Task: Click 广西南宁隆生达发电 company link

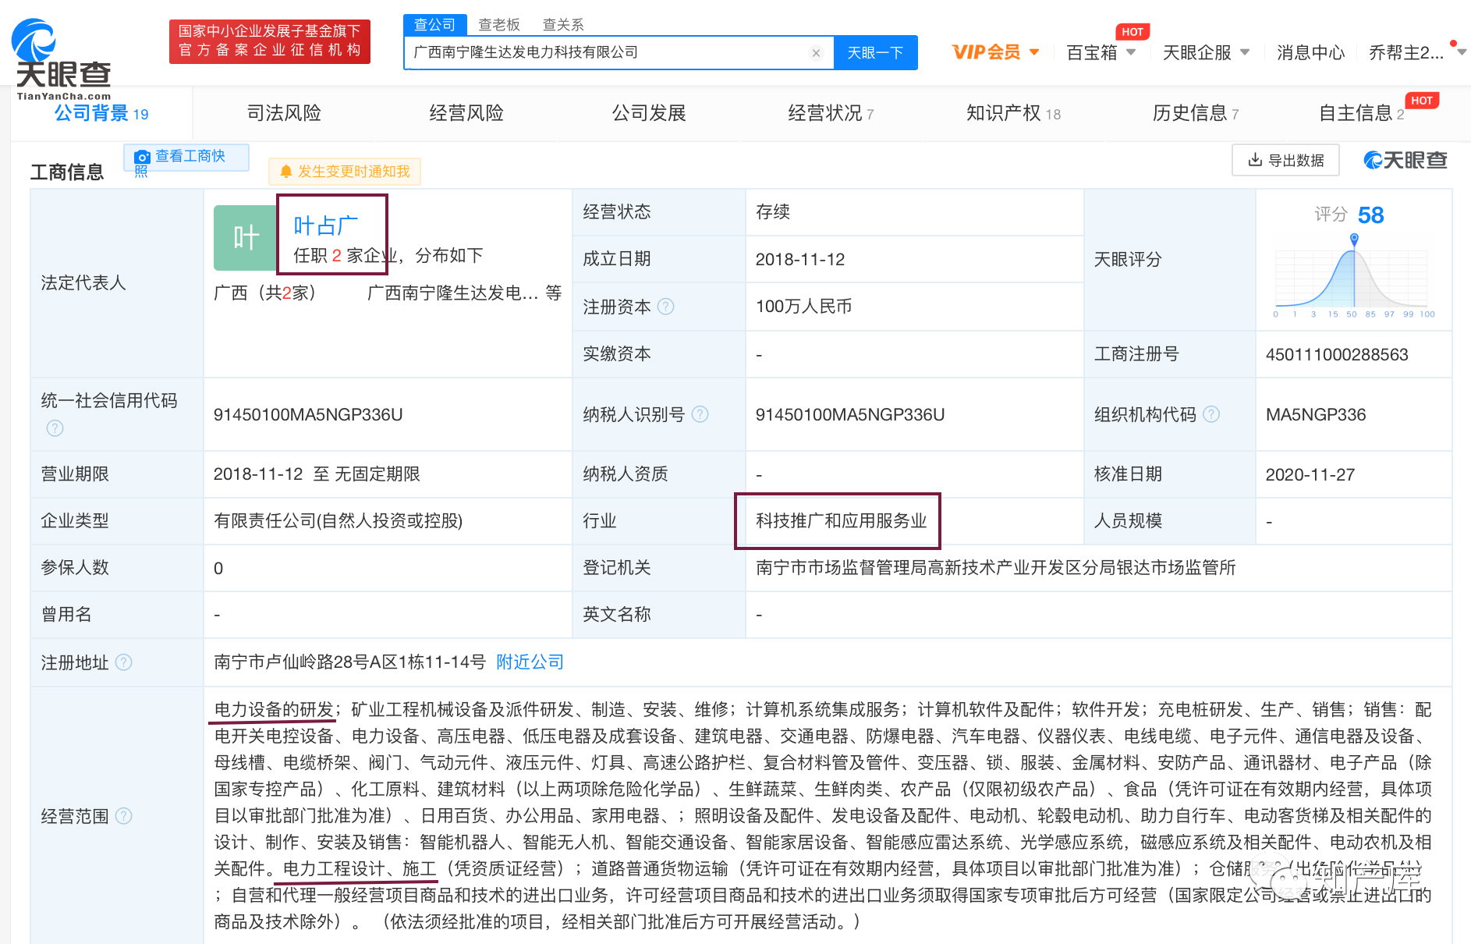Action: (452, 293)
